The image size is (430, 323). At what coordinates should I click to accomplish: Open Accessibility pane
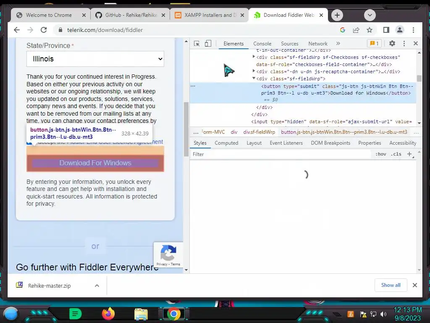(403, 143)
